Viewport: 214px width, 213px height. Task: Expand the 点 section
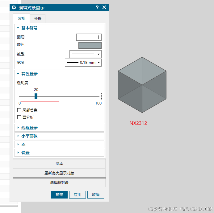(59, 145)
